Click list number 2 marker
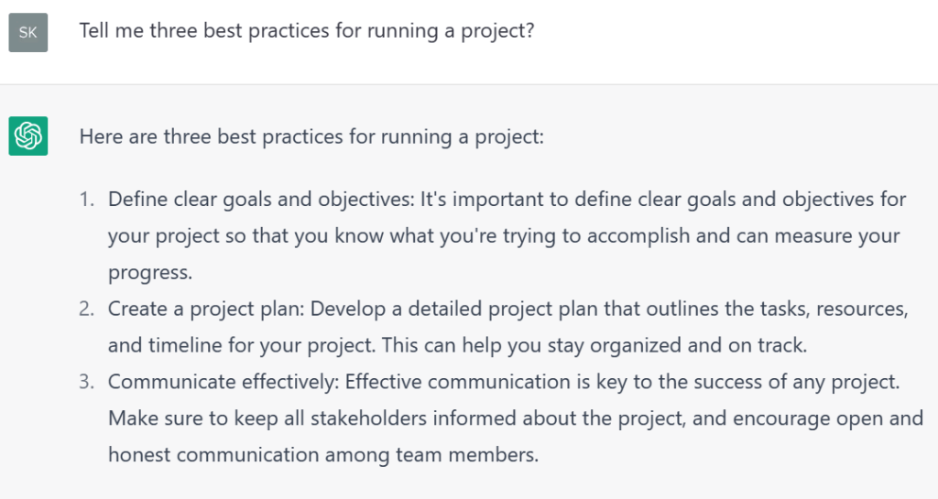 pyautogui.click(x=86, y=309)
